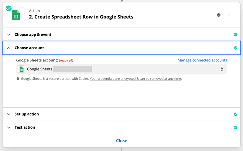Click the green checkmark on the action icon

click(9, 8)
